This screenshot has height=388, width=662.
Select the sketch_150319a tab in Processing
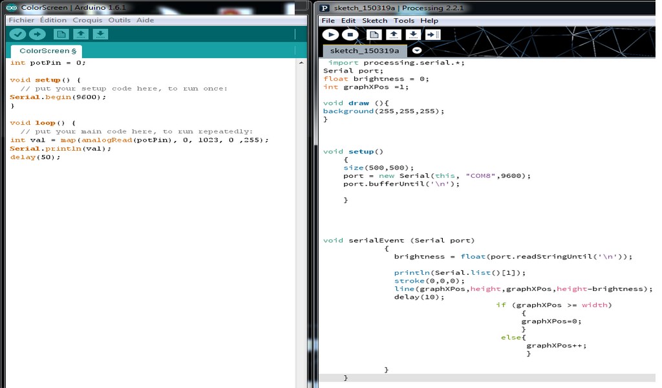coord(365,50)
